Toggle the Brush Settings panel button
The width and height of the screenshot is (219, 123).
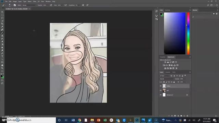coord(15,5)
